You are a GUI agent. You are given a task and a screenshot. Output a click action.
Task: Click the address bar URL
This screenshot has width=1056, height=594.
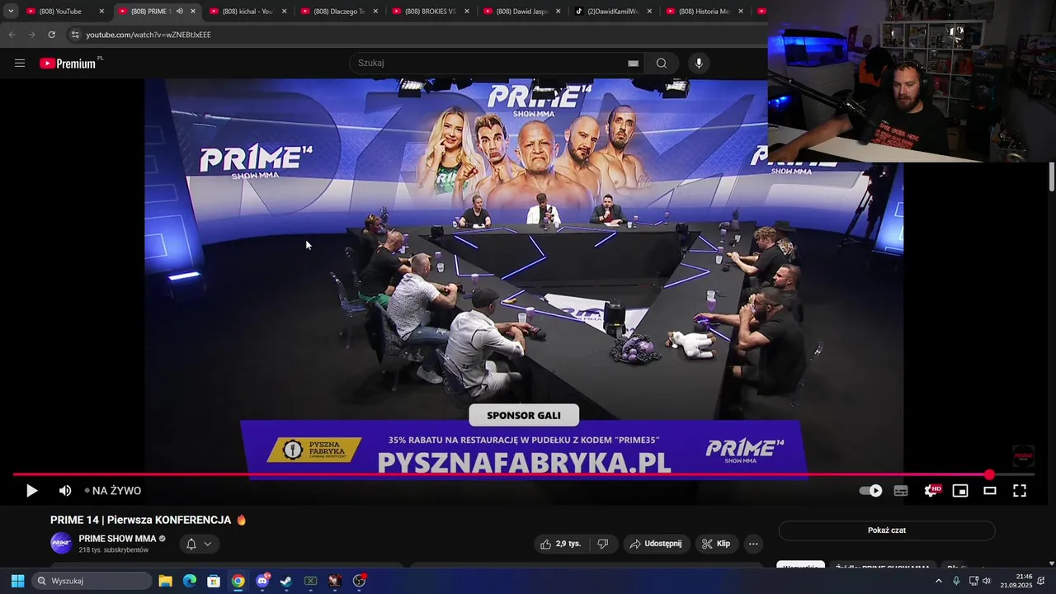(x=148, y=35)
